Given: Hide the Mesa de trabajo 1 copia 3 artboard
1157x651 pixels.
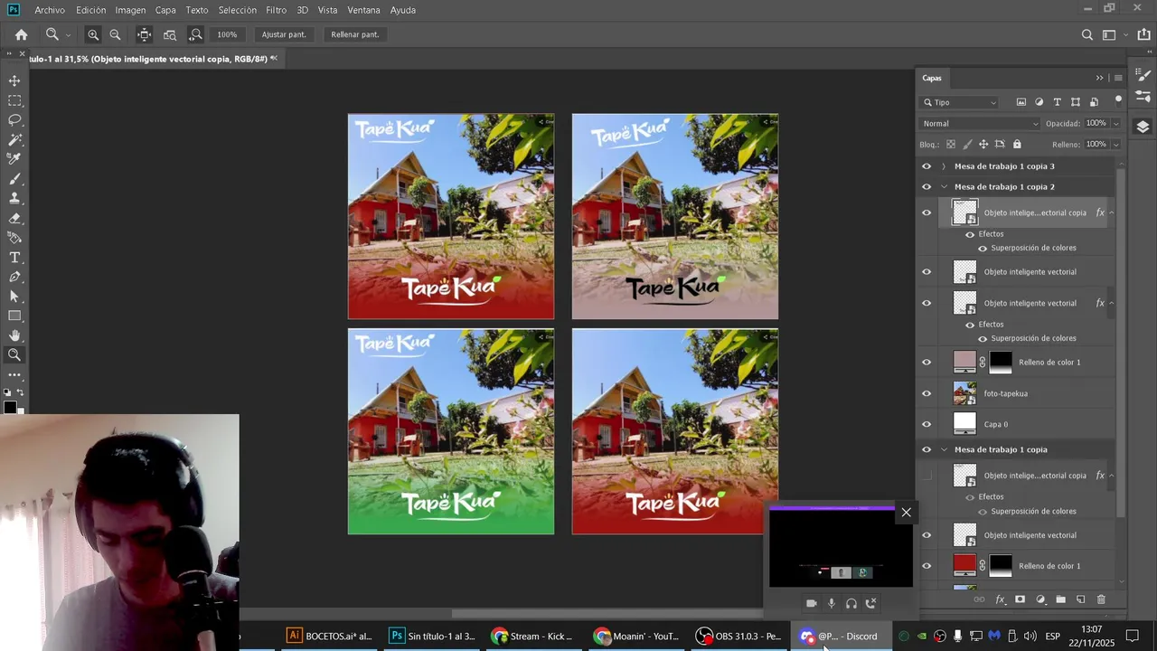Looking at the screenshot, I should [x=927, y=166].
